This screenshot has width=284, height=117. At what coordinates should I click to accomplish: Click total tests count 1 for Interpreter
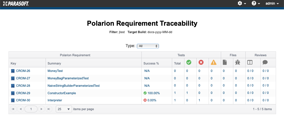tap(175, 100)
